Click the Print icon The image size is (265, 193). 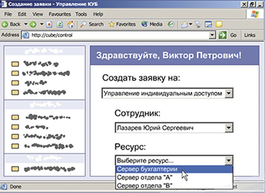(198, 24)
